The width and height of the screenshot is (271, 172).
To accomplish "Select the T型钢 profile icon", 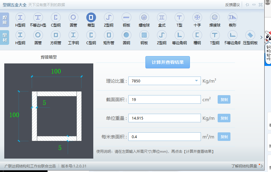I will pyautogui.click(x=215, y=35).
